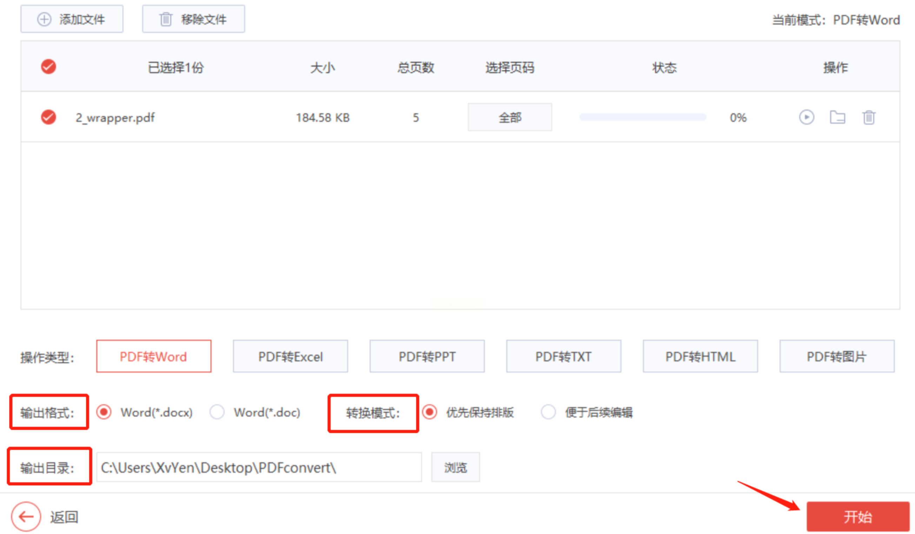Click the 0% status value
Screen dimensions: 915x534
738,117
